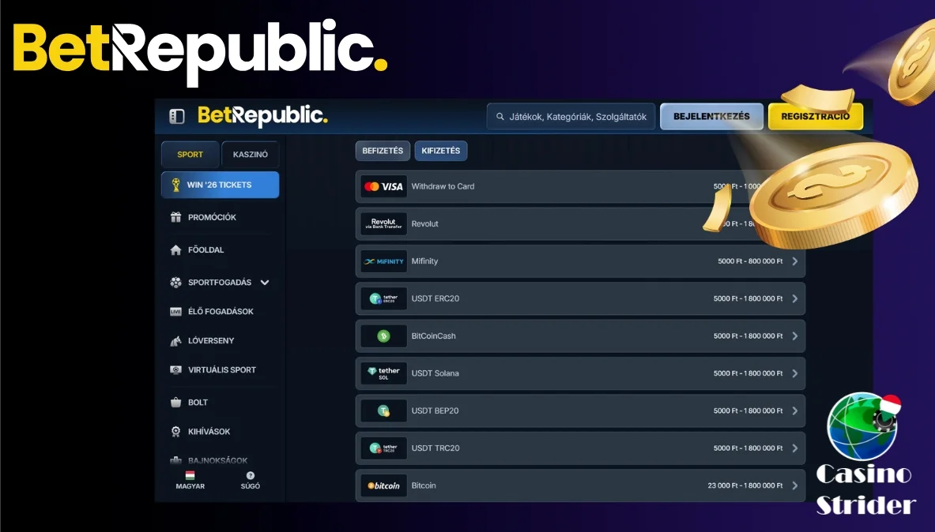The height and width of the screenshot is (532, 935).
Task: Focus the Játékok, Kategóriák search field
Action: 571,117
